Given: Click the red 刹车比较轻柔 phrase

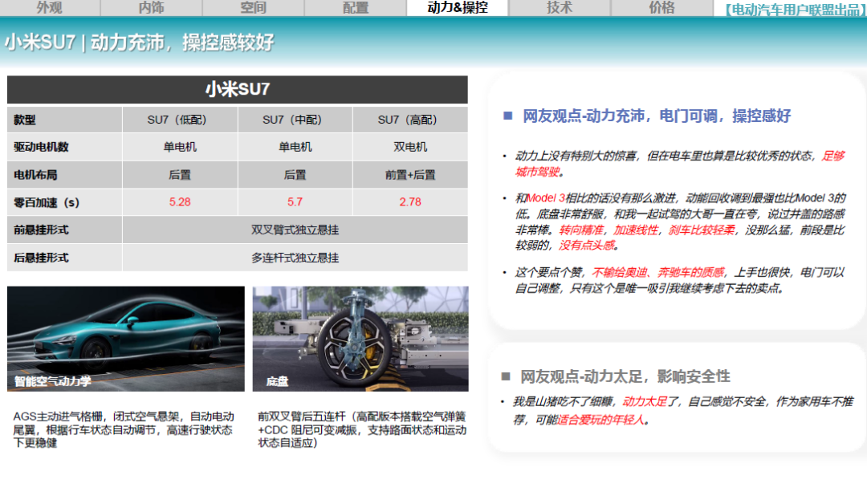Looking at the screenshot, I should click(x=702, y=230).
